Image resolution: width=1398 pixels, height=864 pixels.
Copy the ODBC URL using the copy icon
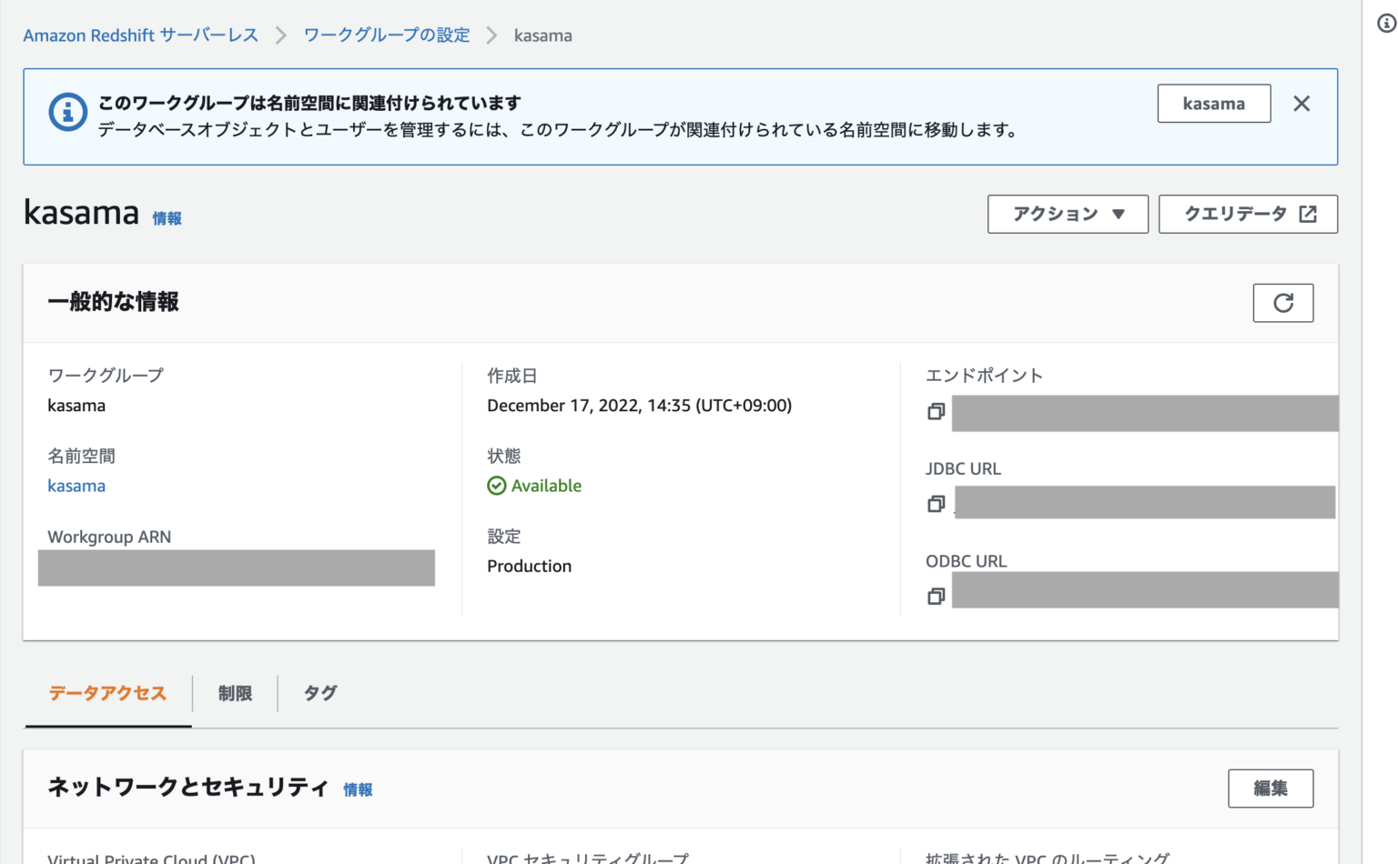(x=936, y=596)
